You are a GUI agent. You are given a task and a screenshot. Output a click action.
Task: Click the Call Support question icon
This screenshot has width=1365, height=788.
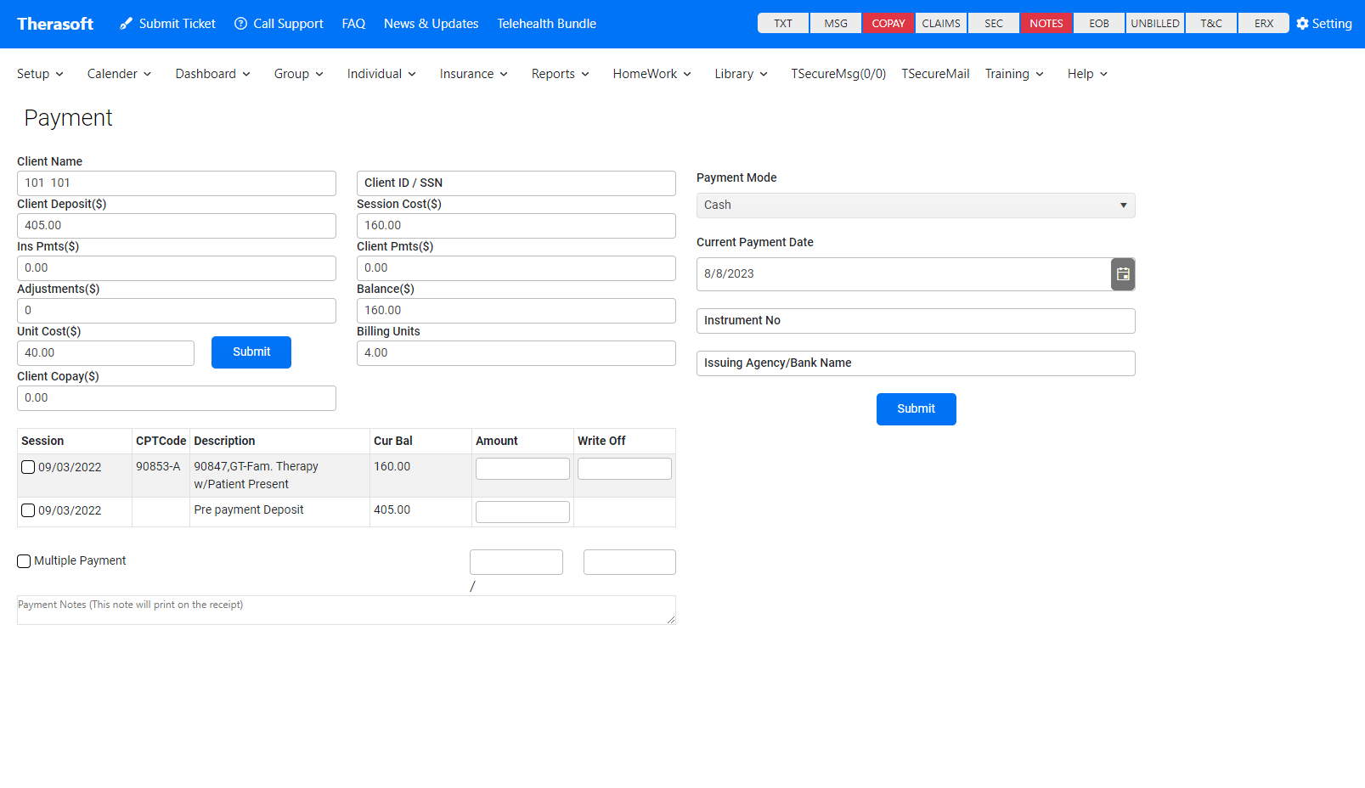(241, 24)
